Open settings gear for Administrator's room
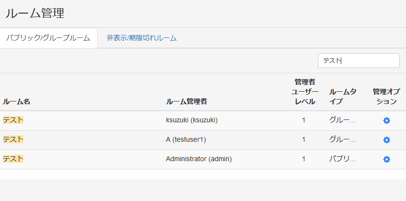Screen dimensions: 406x201 387,159
